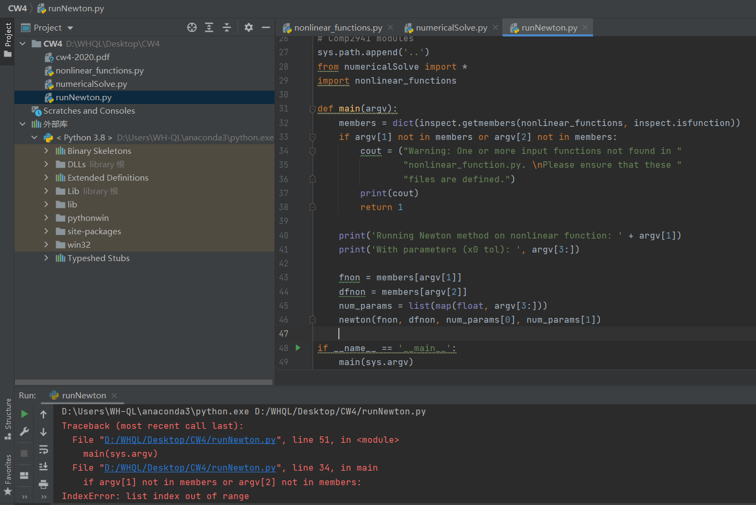This screenshot has height=505, width=756.
Task: Open run configuration settings via the wrench icon
Action: tap(24, 431)
